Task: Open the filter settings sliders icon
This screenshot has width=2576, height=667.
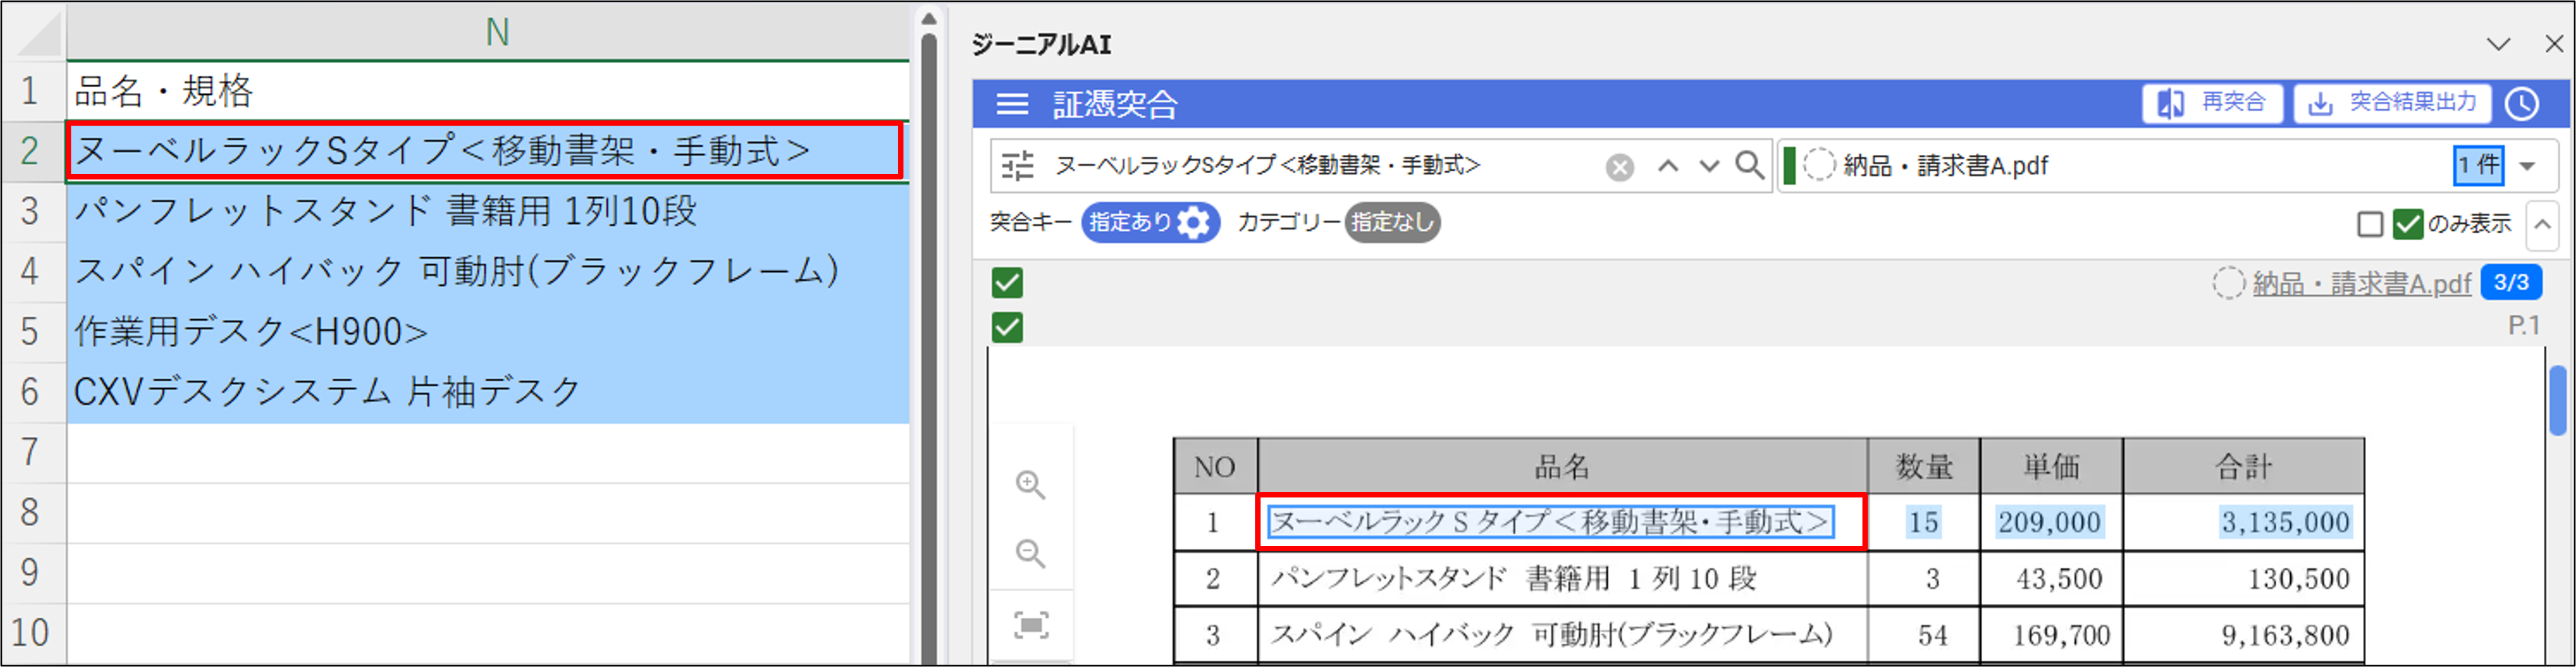Action: point(1017,165)
